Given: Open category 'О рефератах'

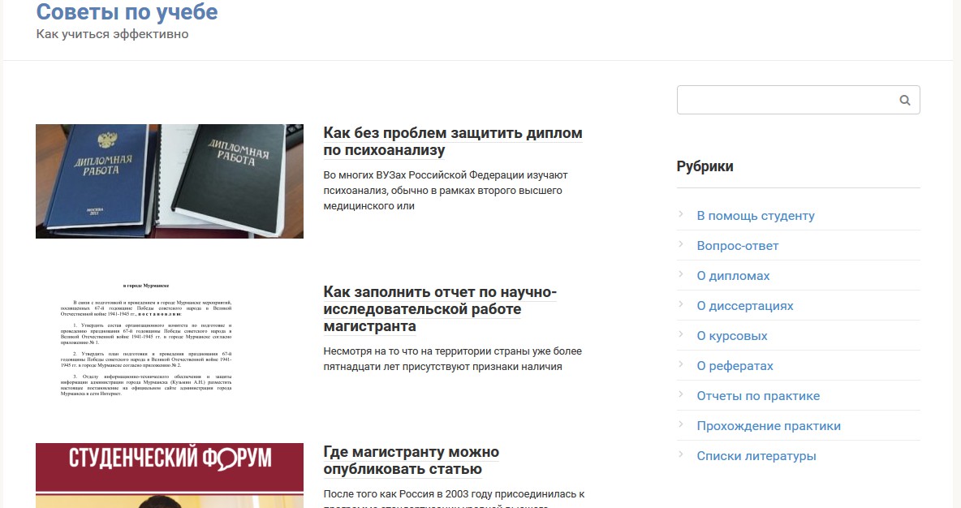Looking at the screenshot, I should [735, 366].
